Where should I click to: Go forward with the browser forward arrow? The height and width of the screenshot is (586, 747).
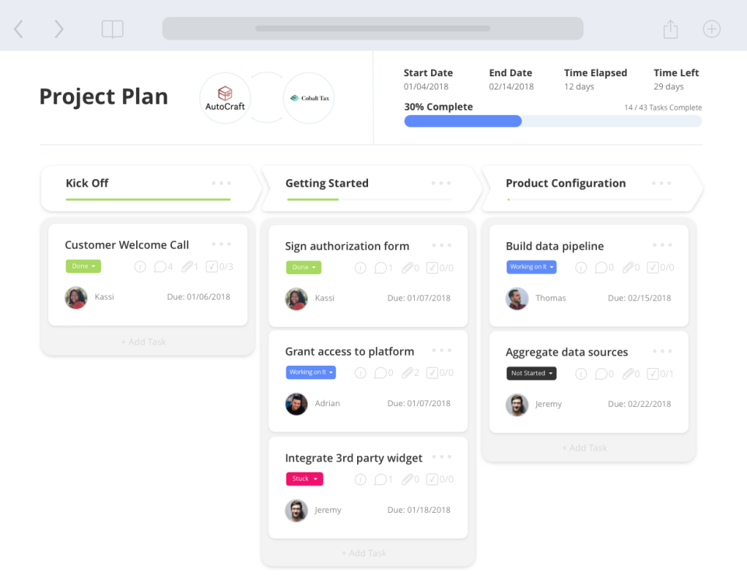pyautogui.click(x=58, y=29)
